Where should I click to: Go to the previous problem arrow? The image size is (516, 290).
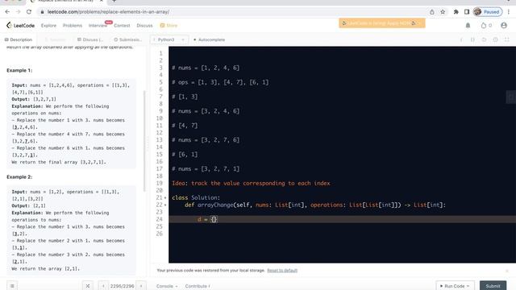[x=103, y=286]
